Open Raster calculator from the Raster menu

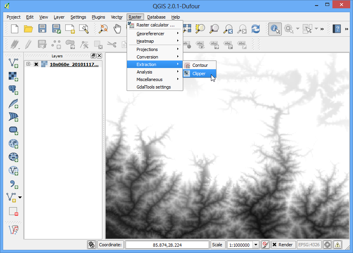pos(155,25)
